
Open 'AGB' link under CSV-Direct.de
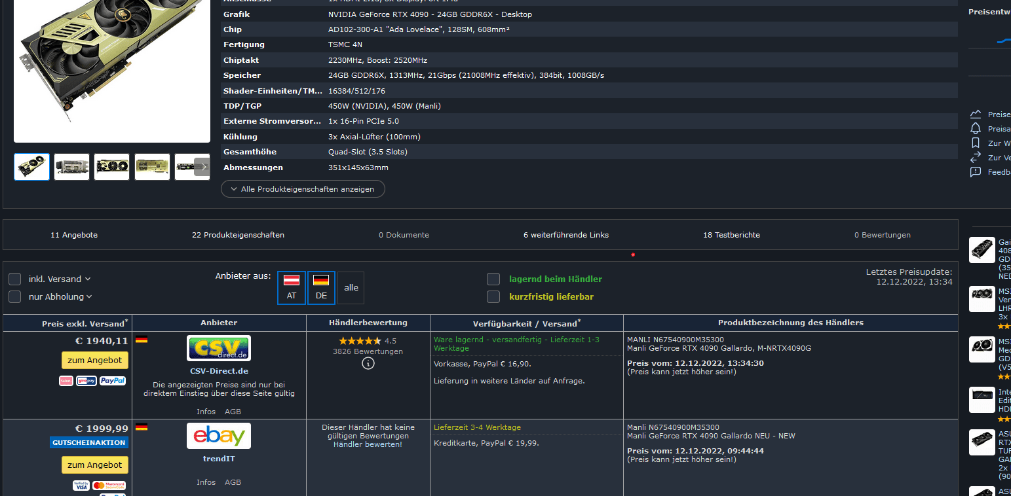click(x=233, y=412)
